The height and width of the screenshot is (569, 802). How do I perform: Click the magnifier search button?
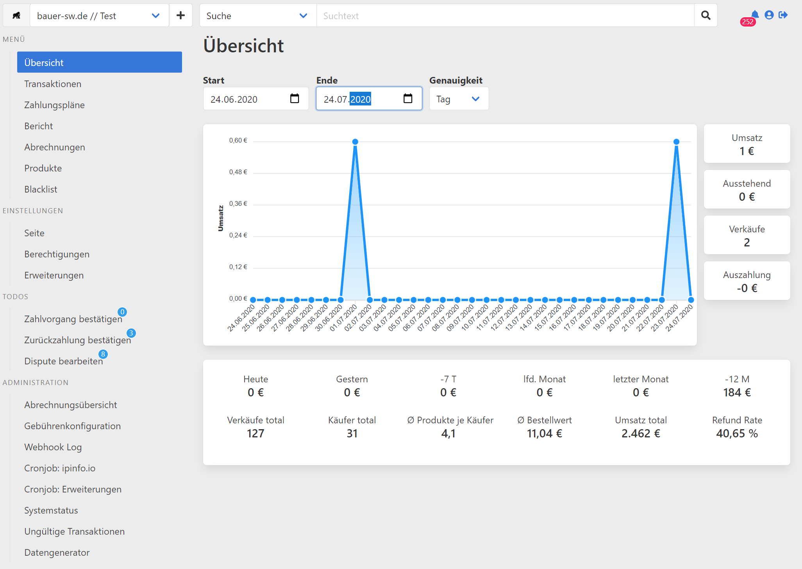tap(706, 16)
